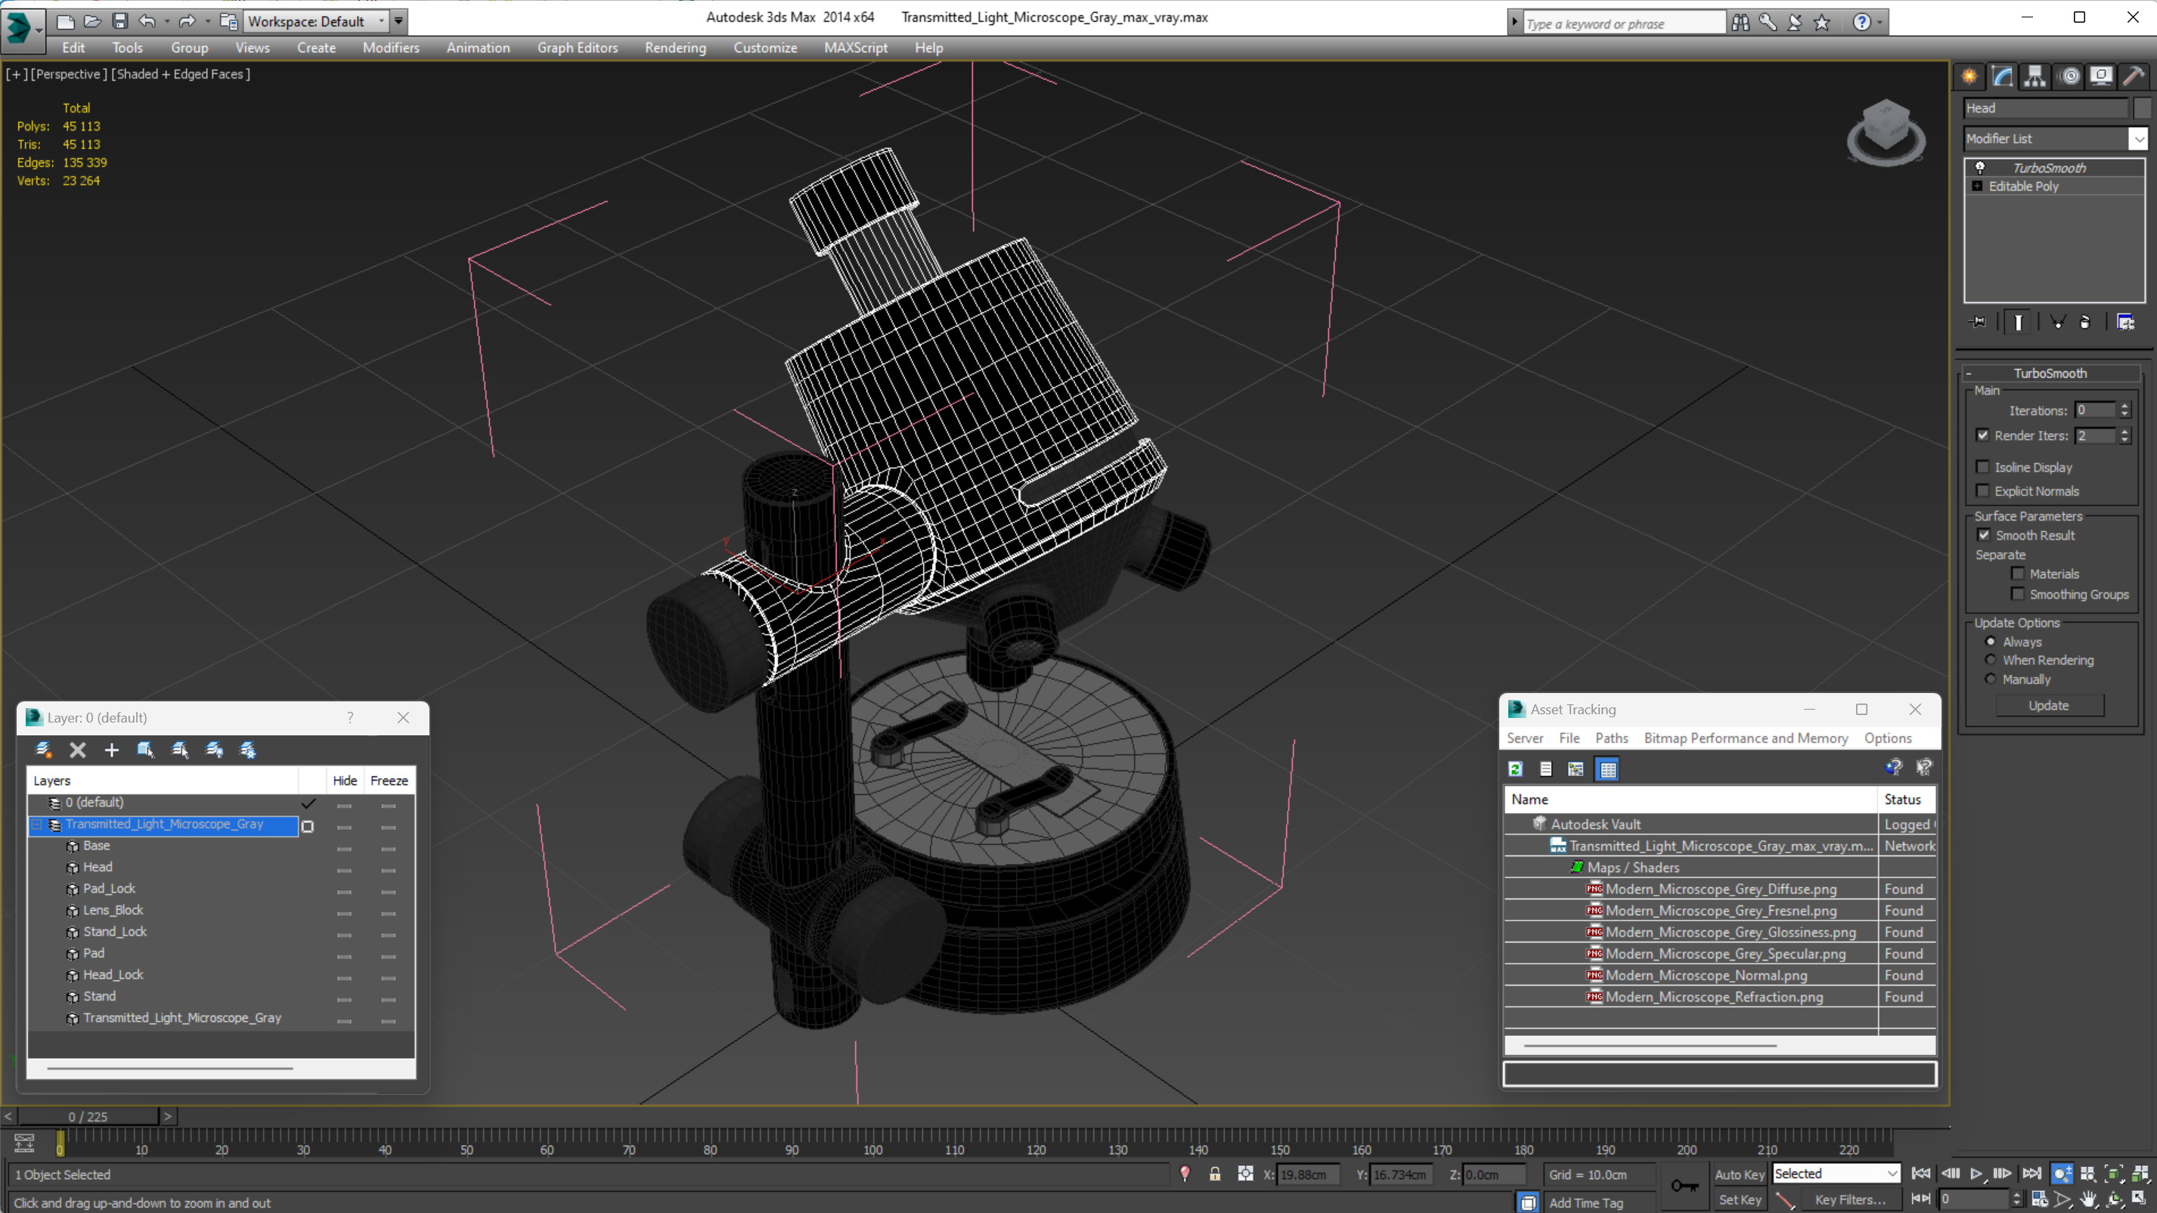This screenshot has width=2157, height=1213.
Task: Toggle the selection lock padlock icon
Action: tap(1214, 1174)
